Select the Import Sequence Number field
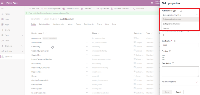Image resolution: width=200 pixels, height=95 pixels. tap(42, 59)
